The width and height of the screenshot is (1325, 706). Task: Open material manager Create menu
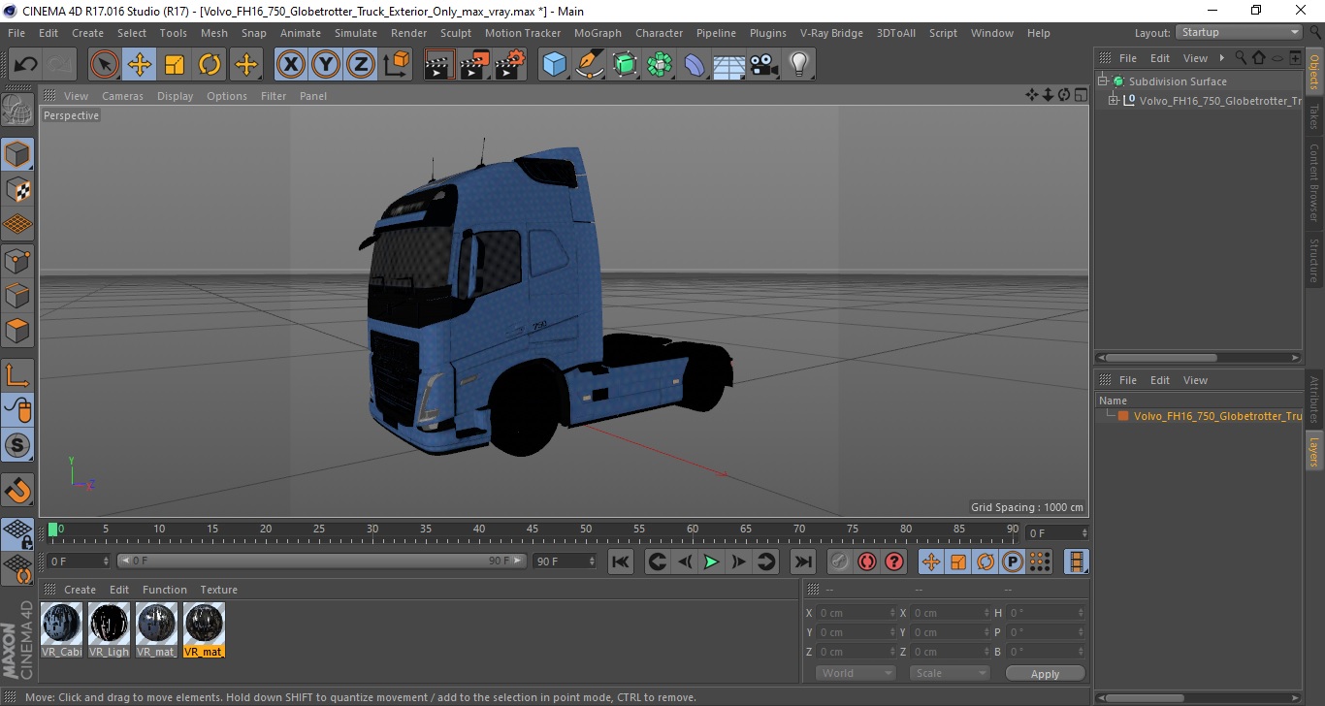coord(80,590)
